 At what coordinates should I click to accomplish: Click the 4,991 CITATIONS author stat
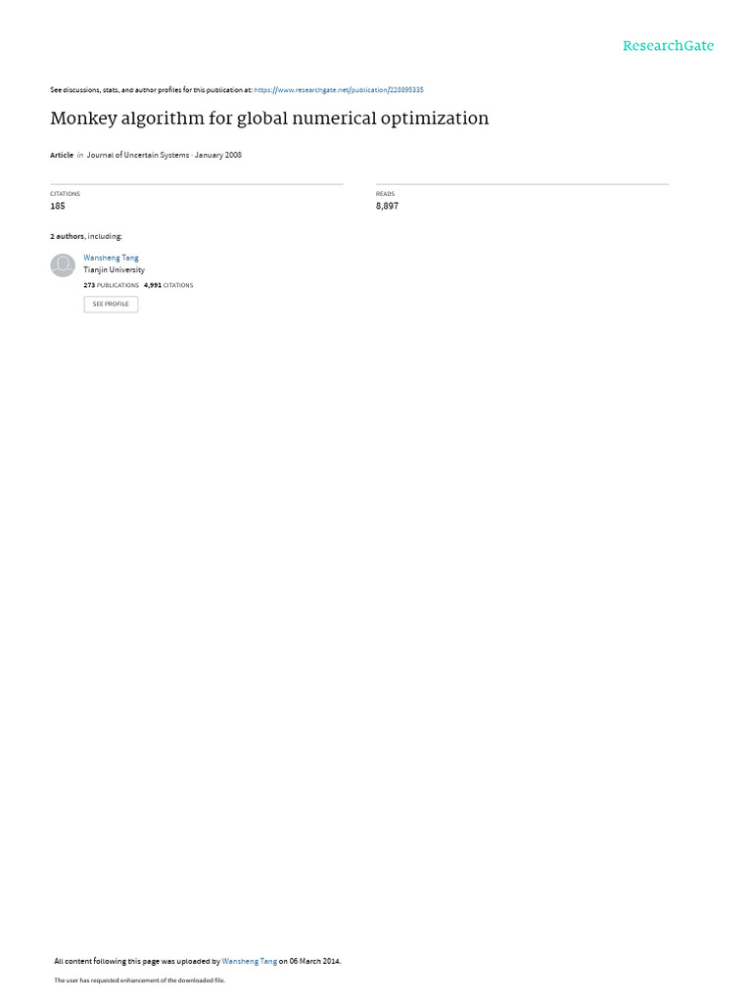tap(168, 285)
